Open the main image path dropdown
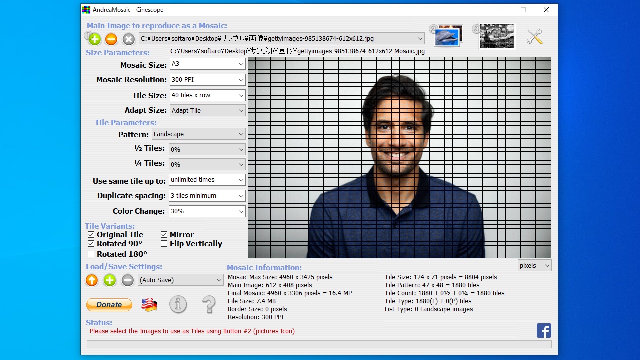The height and width of the screenshot is (360, 640). point(282,38)
